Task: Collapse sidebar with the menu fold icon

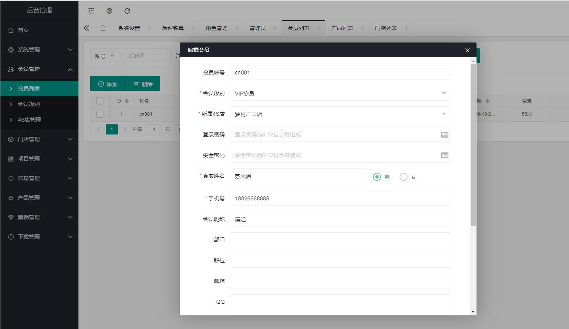Action: pyautogui.click(x=91, y=11)
